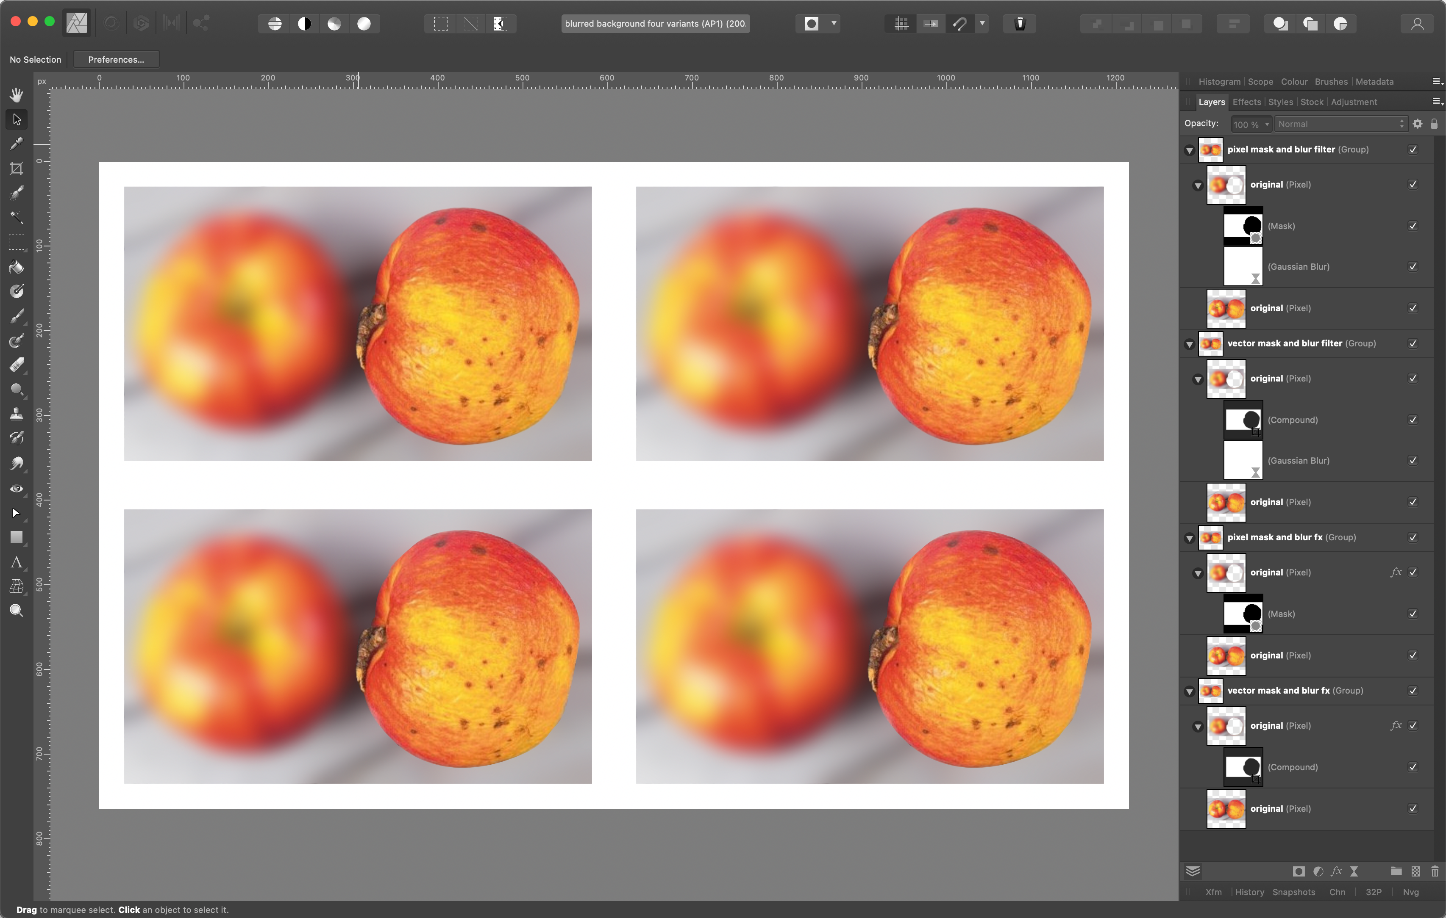Select the Mesh Warp tool
This screenshot has height=918, width=1446.
[x=16, y=586]
